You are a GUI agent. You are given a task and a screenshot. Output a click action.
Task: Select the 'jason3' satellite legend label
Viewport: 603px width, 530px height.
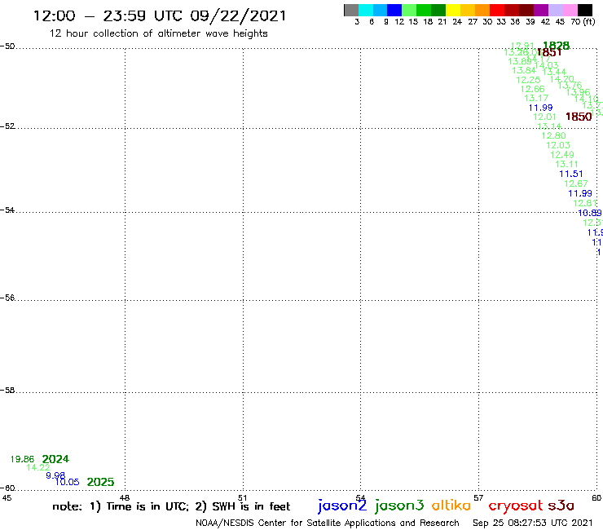point(399,506)
